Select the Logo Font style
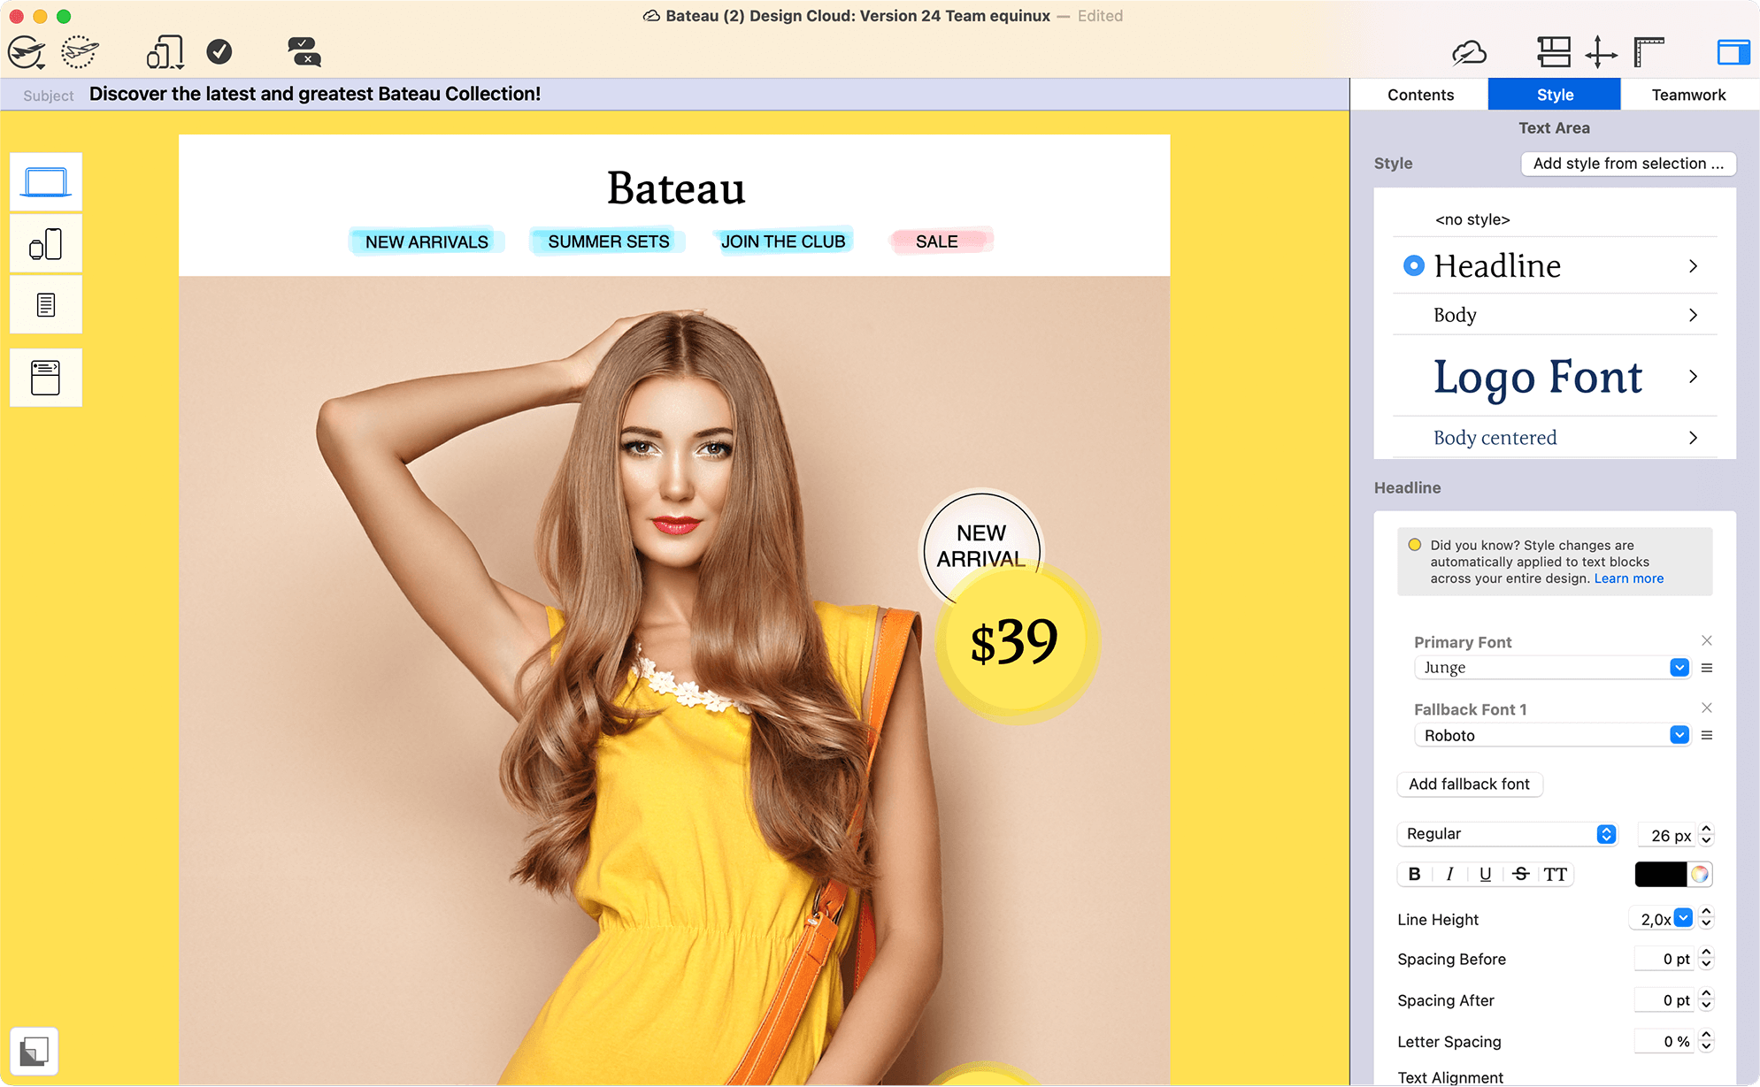Screen dimensions: 1760x1087 1538,377
